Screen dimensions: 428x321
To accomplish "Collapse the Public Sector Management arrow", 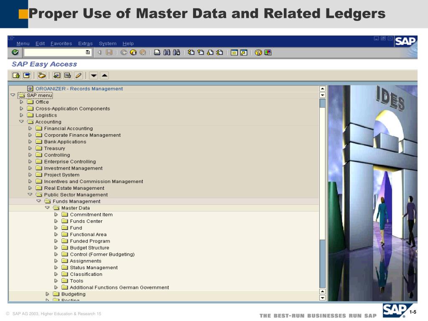I will point(30,195).
